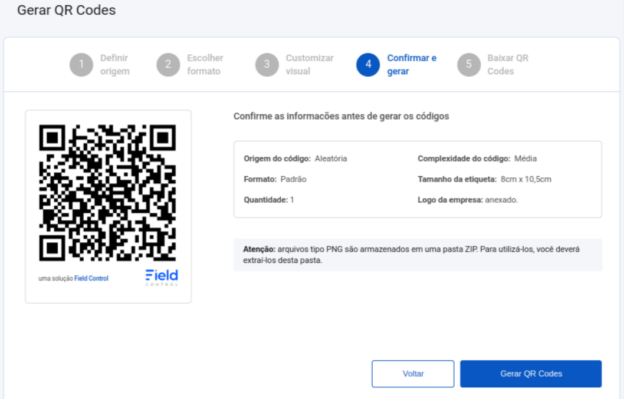Select step 4 circle Confirmar e gerar
624x399 pixels.
tap(368, 64)
